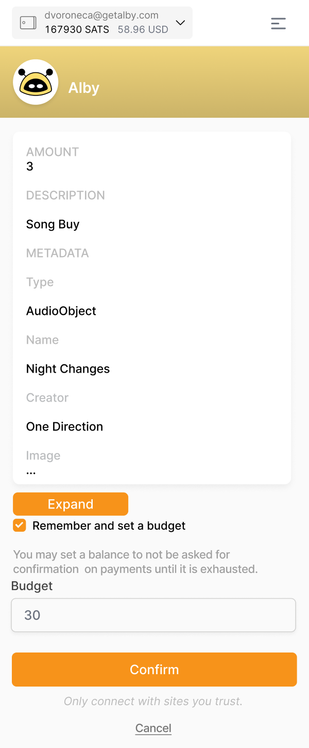309x748 pixels.
Task: Click the Remember and set a budget label
Action: 109,526
